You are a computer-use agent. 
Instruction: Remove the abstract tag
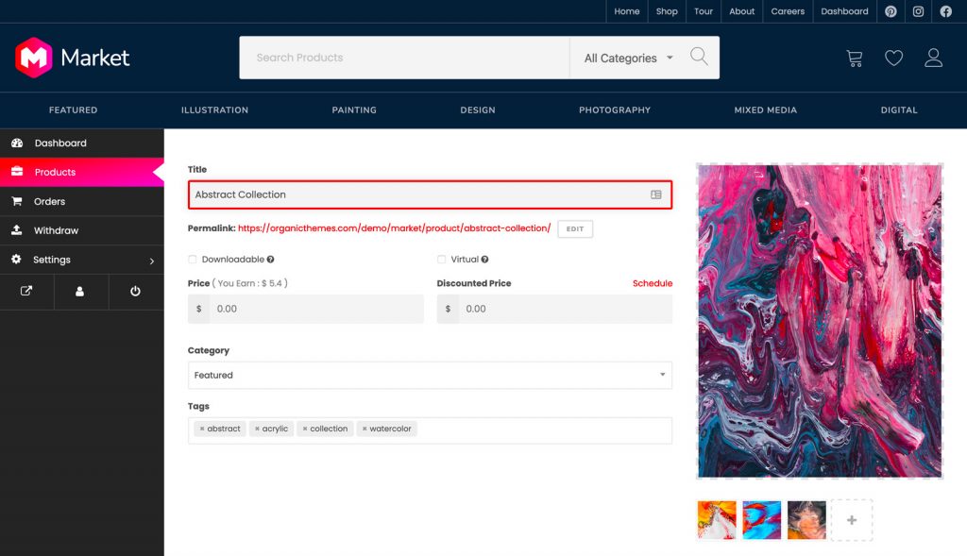[x=202, y=429]
